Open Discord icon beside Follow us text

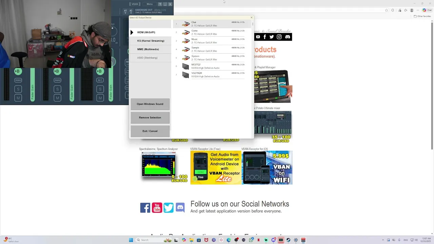pyautogui.click(x=180, y=208)
